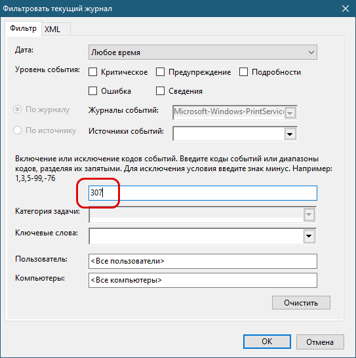Open the Дата time range dropdown
Viewport: 356px width, 358px height.
tap(203, 52)
